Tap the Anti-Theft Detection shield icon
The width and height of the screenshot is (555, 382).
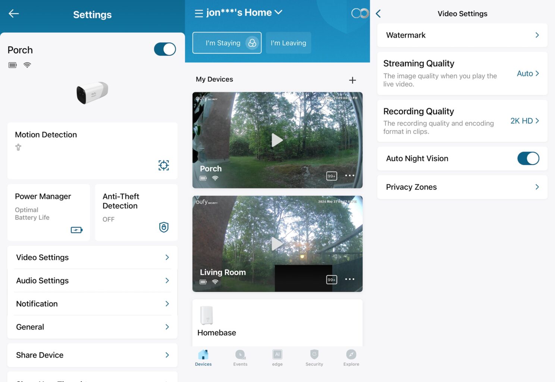pos(164,227)
